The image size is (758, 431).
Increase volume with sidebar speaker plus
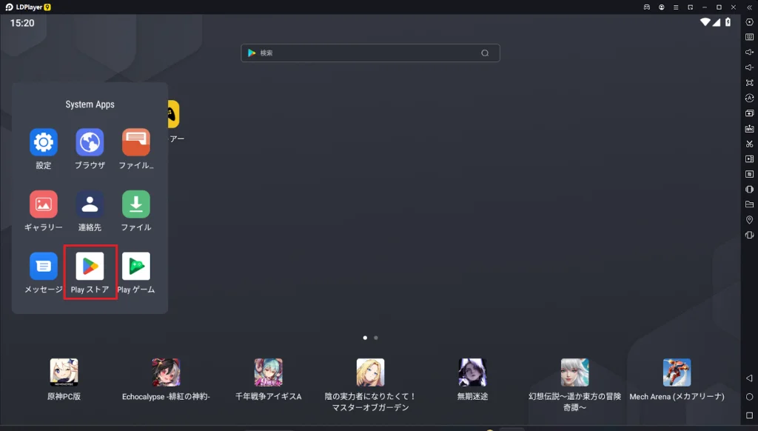pos(749,53)
